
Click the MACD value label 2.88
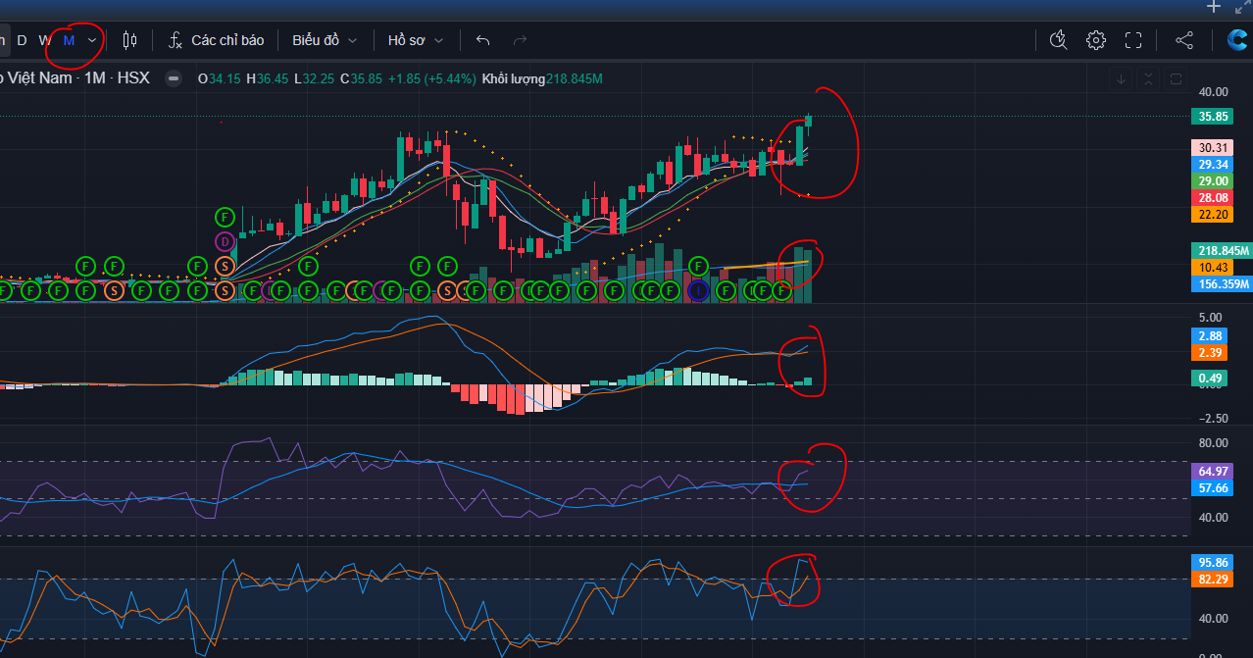click(x=1210, y=336)
